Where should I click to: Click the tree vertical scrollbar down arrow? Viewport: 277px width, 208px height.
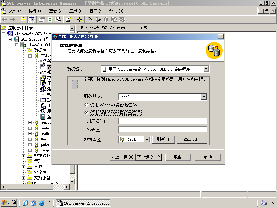[x=72, y=181]
